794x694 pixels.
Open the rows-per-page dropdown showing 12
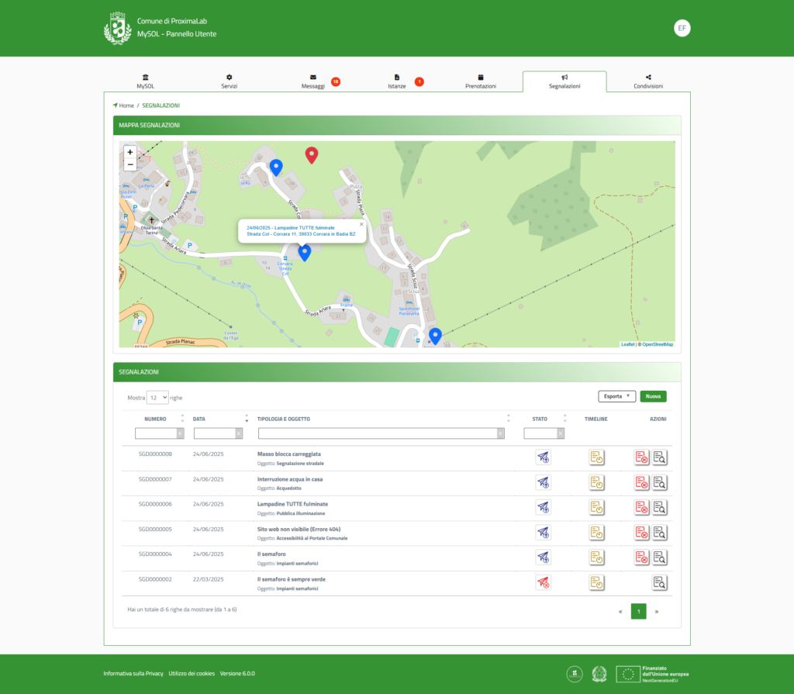157,397
